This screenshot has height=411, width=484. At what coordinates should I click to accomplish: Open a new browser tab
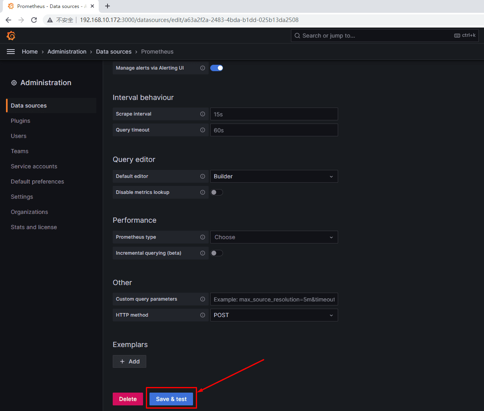108,6
